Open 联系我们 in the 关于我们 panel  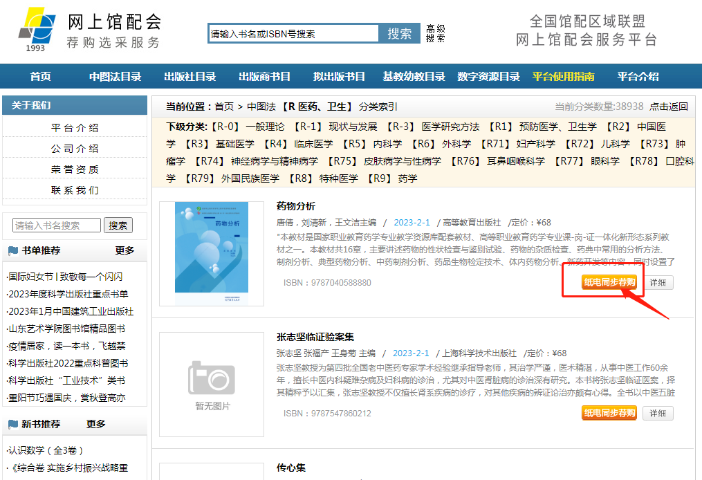[75, 190]
